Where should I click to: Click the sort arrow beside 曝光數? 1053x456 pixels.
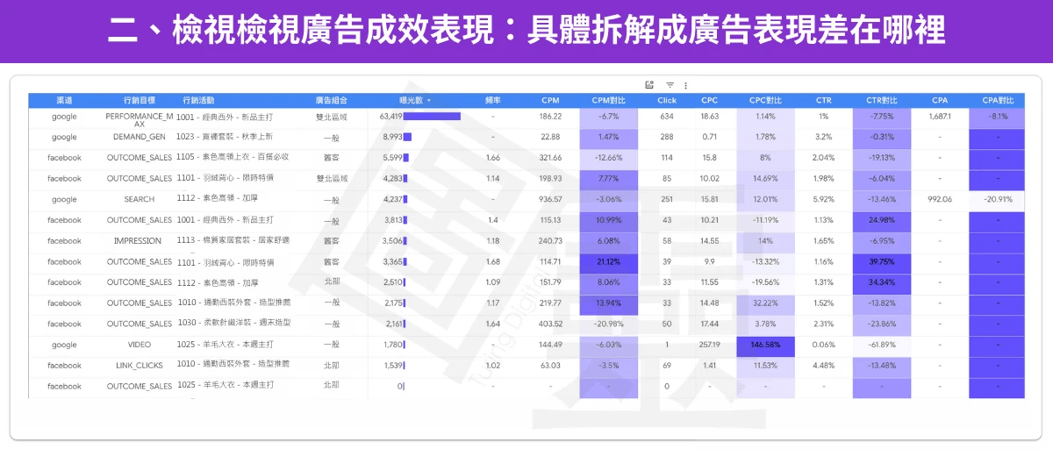pyautogui.click(x=429, y=101)
